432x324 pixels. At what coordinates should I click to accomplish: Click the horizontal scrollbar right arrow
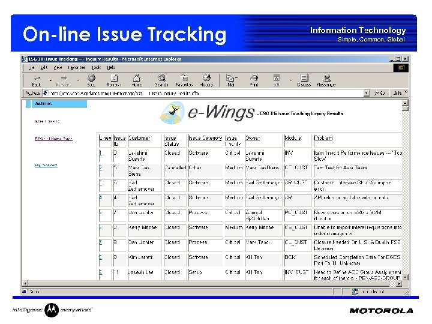399,283
